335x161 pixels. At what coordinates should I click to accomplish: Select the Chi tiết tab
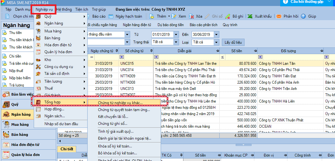67,149
